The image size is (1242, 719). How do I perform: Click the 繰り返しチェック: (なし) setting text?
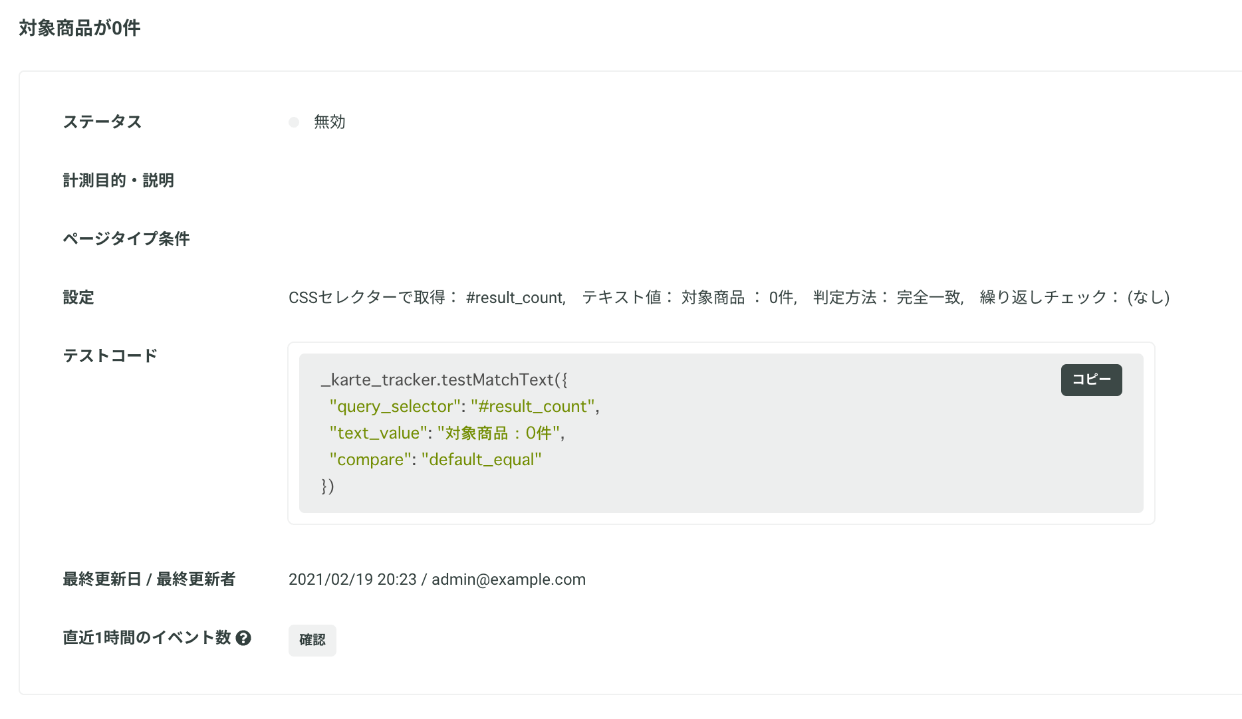pos(1074,298)
